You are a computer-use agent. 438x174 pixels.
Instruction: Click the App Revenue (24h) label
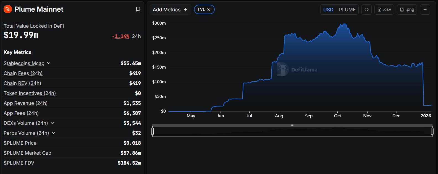click(x=25, y=103)
